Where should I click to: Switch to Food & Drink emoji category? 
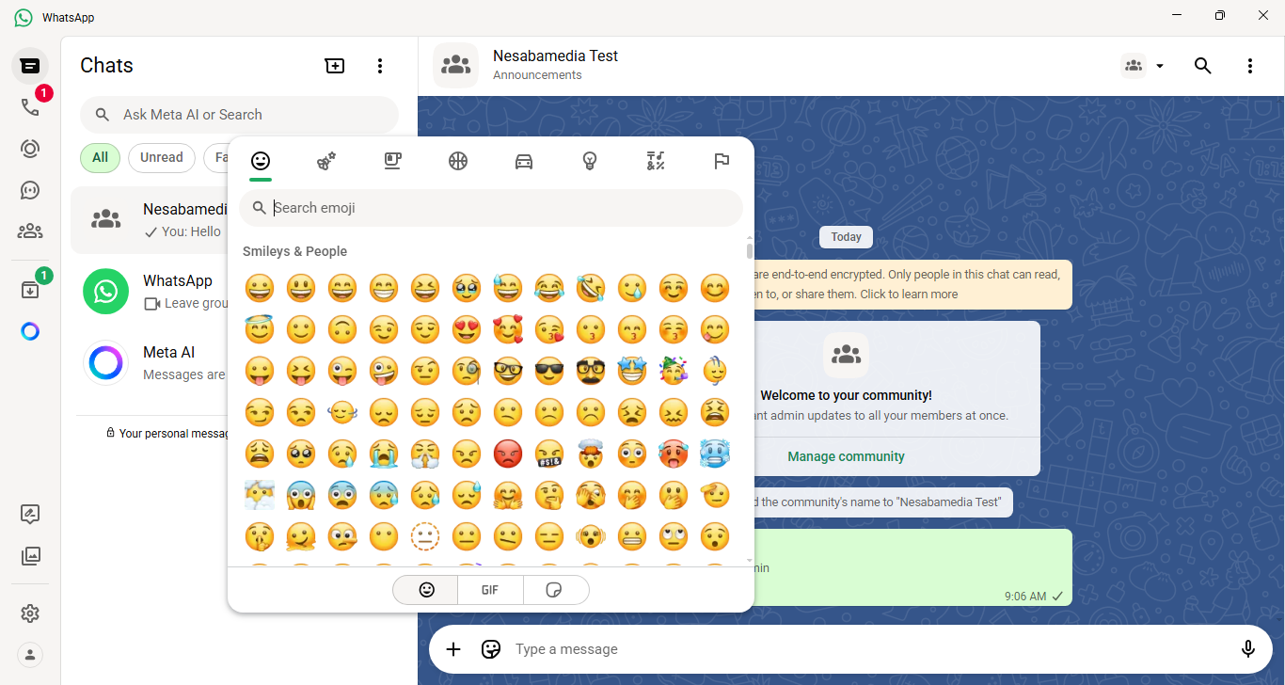tap(392, 162)
